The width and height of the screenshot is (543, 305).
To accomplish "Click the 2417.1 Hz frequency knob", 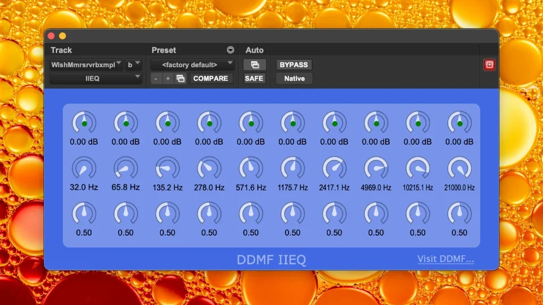I will click(334, 168).
